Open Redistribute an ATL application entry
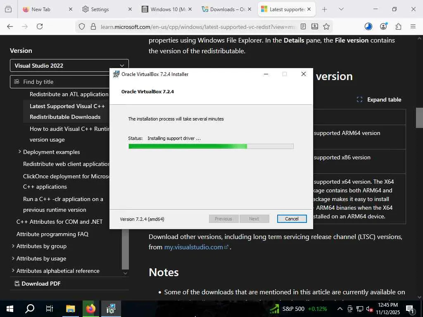 (x=69, y=94)
